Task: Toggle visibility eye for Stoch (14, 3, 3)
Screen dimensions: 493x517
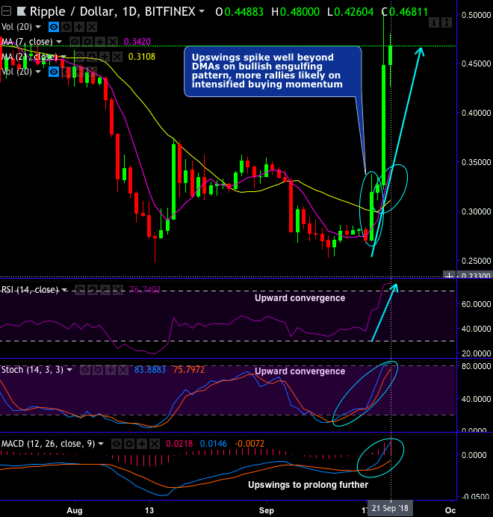Action: click(x=85, y=371)
